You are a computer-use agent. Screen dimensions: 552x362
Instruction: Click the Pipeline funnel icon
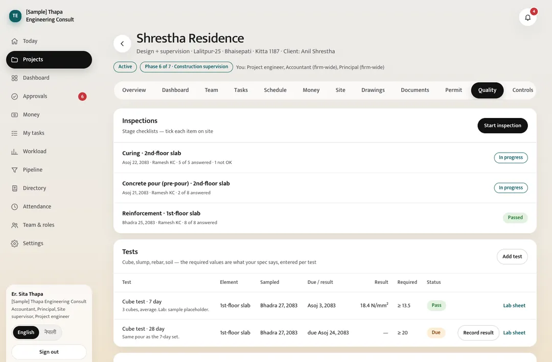click(14, 170)
